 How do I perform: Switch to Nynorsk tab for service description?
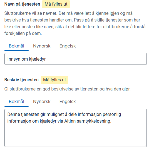pyautogui.click(x=42, y=102)
